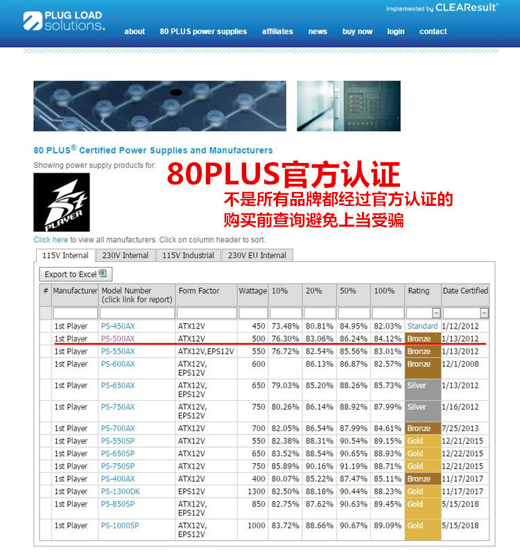Open the Rating filter dropdown arrow
This screenshot has height=556, width=520.
click(x=436, y=313)
